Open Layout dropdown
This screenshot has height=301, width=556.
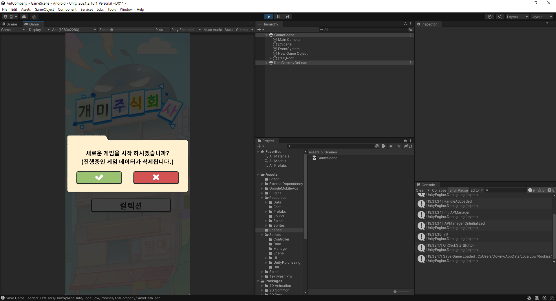pos(542,17)
